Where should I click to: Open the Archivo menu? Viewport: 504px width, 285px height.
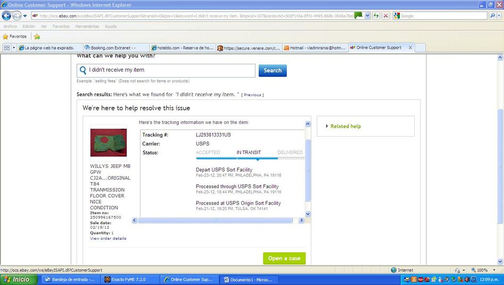pos(10,27)
